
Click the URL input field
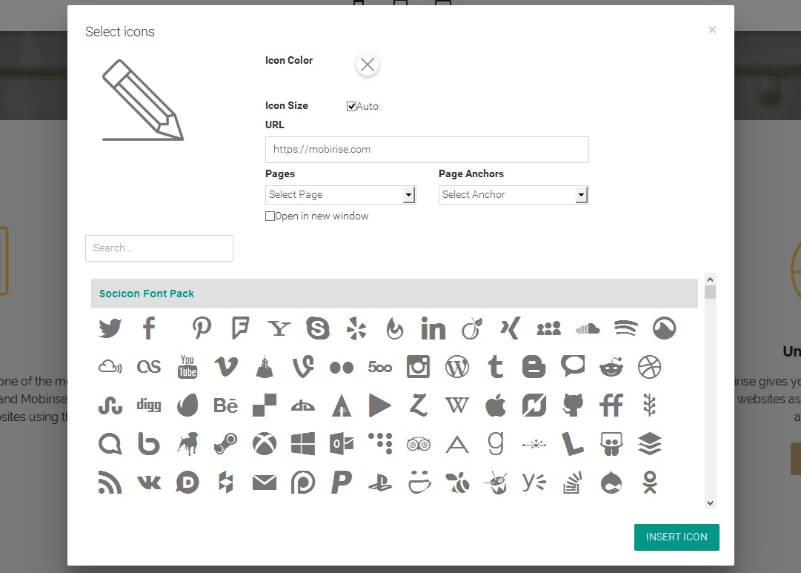click(x=427, y=150)
